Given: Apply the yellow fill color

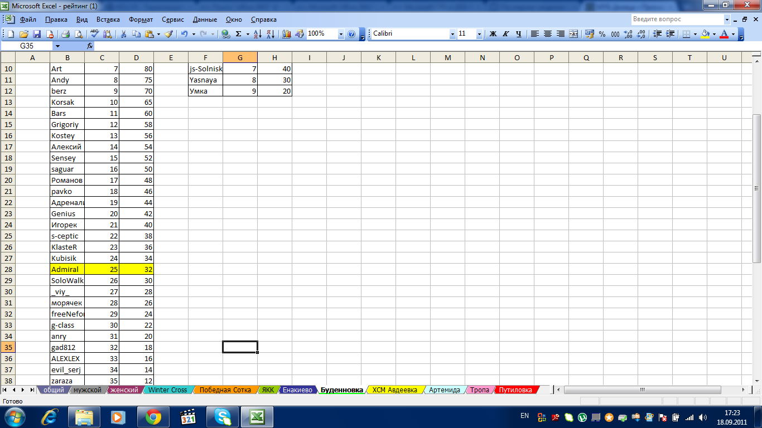Looking at the screenshot, I should [x=705, y=34].
